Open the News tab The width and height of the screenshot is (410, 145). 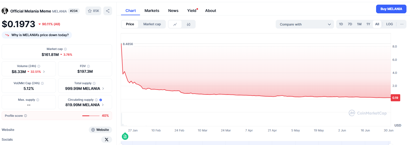173,11
